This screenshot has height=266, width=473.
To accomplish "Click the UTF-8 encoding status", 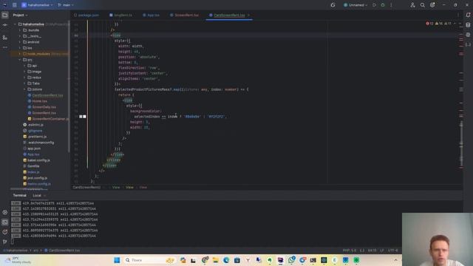I will point(392,250).
